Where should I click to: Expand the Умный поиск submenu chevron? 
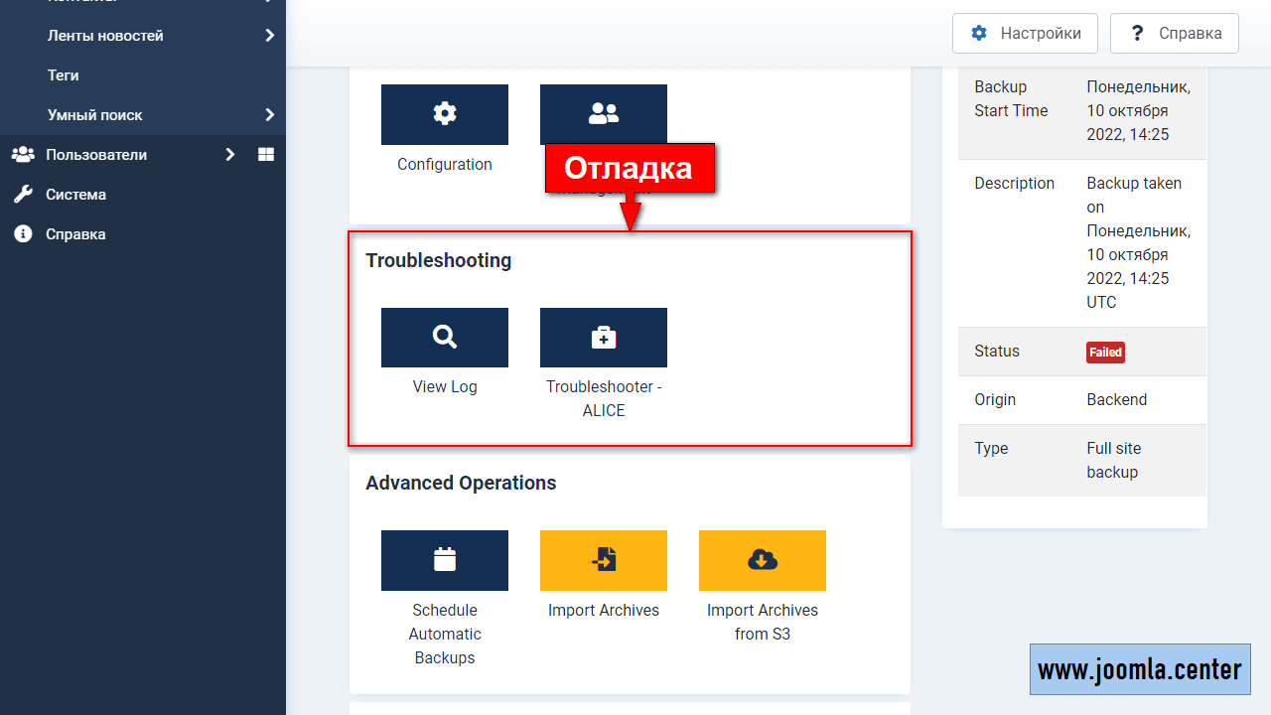[x=269, y=115]
